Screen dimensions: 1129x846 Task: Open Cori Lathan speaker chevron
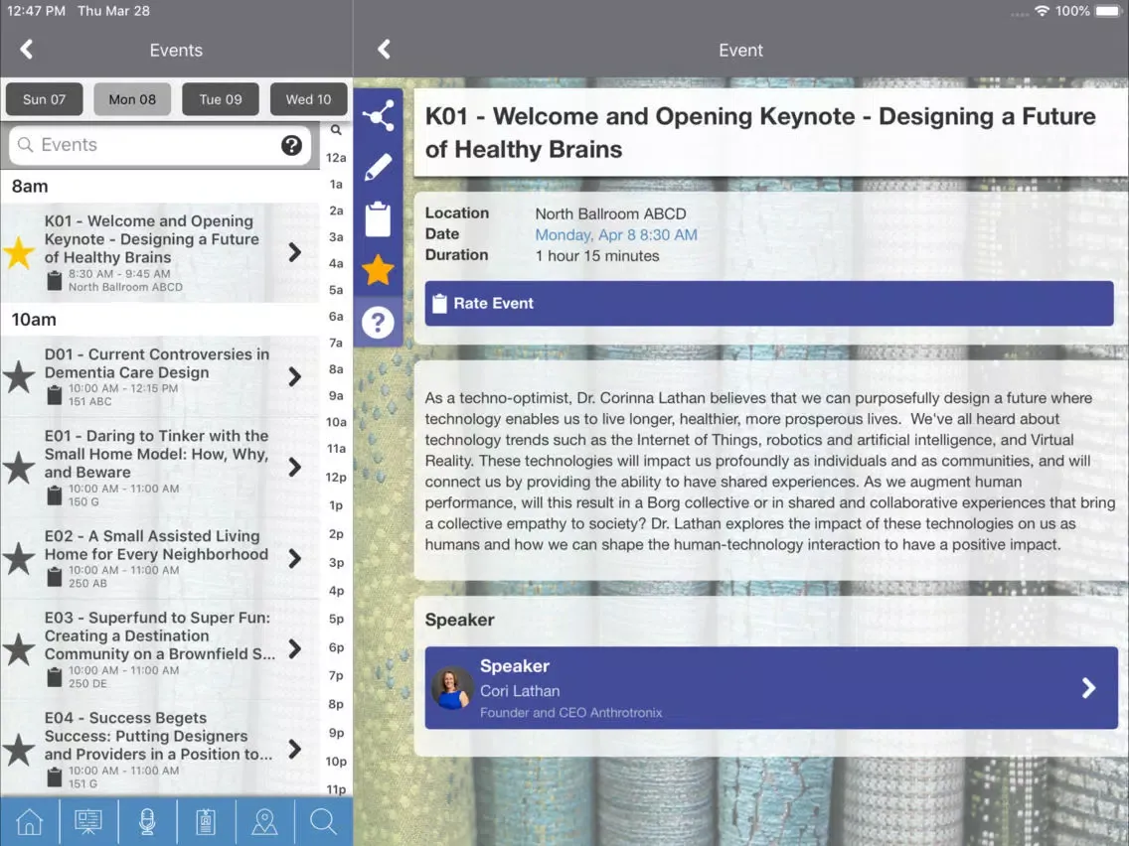tap(1088, 688)
